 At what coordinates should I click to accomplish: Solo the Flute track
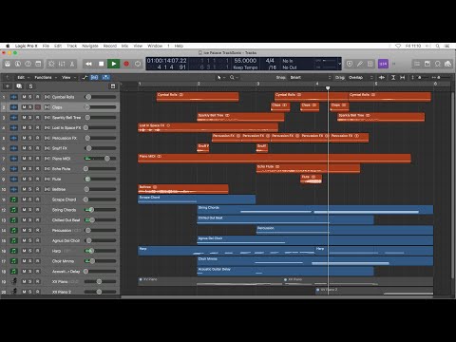pos(30,179)
